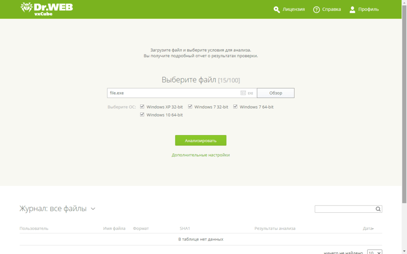
Task: Open the Справка menu item
Action: tap(331, 10)
